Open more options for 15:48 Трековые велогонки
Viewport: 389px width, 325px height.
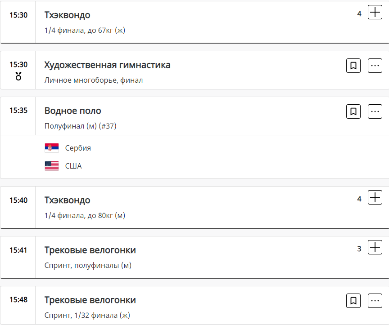[x=375, y=301]
